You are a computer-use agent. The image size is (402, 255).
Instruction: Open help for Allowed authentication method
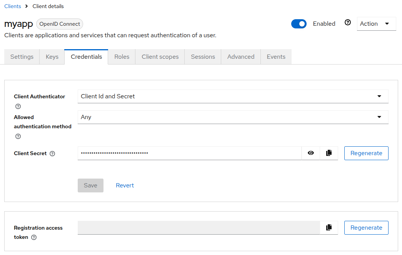click(x=18, y=136)
